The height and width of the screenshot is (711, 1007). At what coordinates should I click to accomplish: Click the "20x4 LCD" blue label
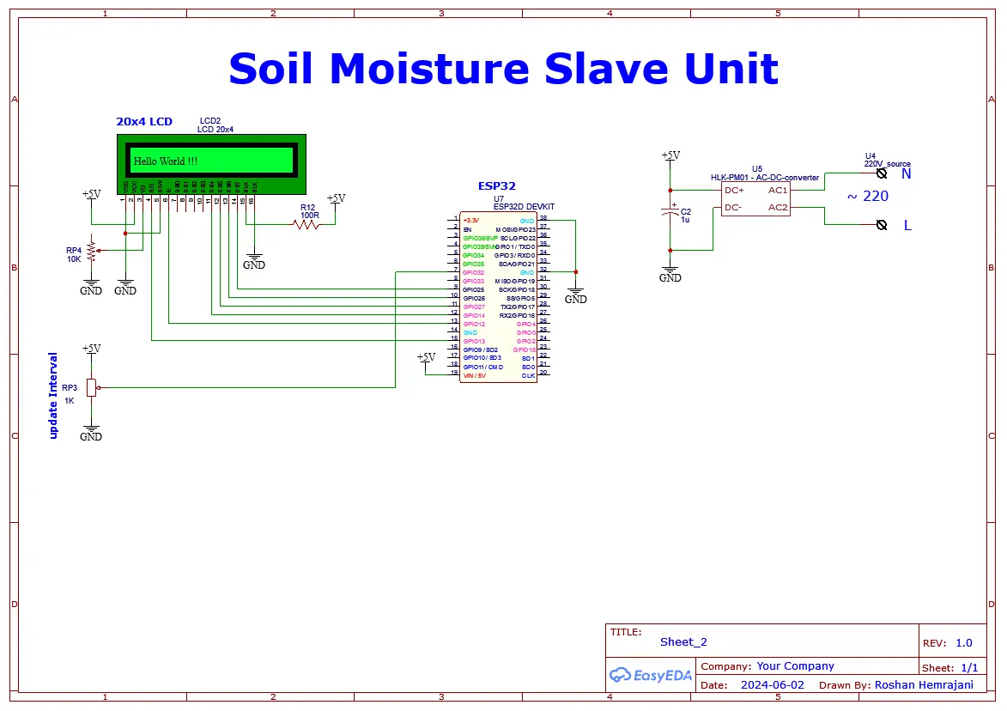click(144, 121)
